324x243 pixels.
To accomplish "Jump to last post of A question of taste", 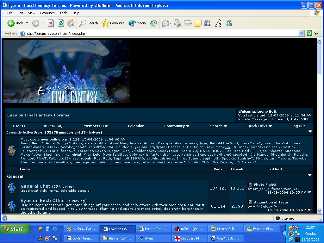I will (309, 210).
